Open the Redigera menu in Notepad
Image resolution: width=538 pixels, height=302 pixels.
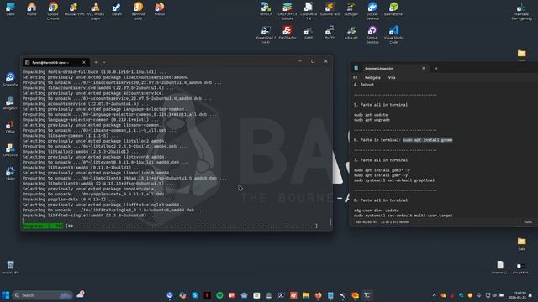tap(372, 78)
